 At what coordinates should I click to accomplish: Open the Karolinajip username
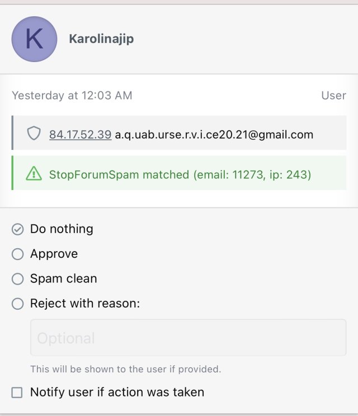[x=101, y=39]
